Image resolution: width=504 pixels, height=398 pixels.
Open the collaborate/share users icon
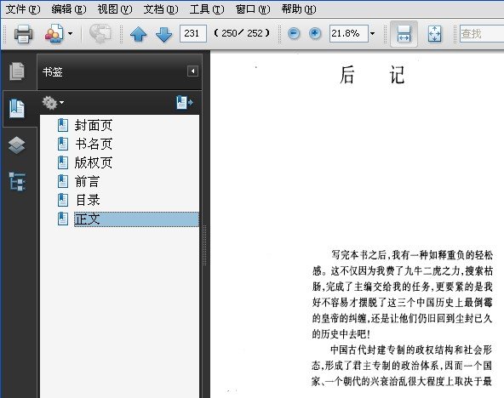[x=54, y=33]
